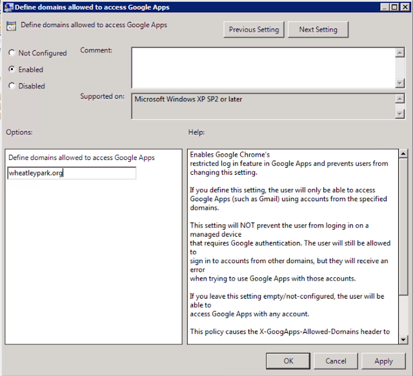Minimize the policy dialog window

[385, 7]
